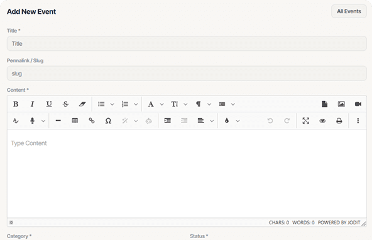
Task: Insert a numbered list
Action: click(x=125, y=104)
